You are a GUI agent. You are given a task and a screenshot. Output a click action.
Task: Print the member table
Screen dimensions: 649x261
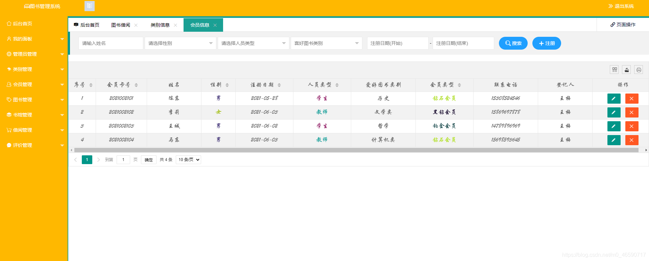click(x=639, y=70)
